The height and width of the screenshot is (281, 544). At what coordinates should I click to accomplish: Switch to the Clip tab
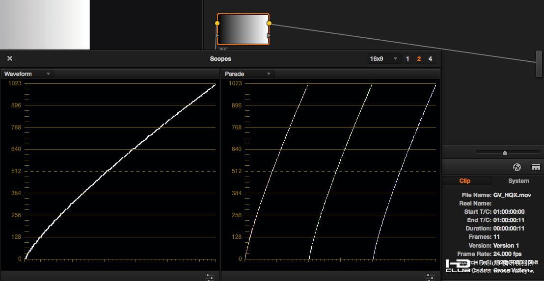tap(465, 181)
